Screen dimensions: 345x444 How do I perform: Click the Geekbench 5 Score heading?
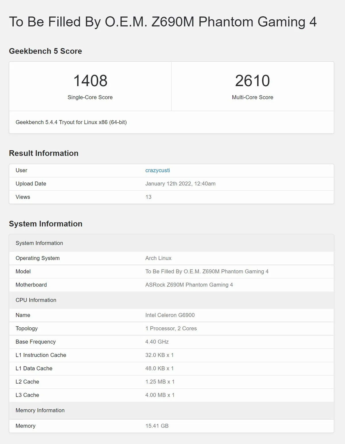coord(45,51)
